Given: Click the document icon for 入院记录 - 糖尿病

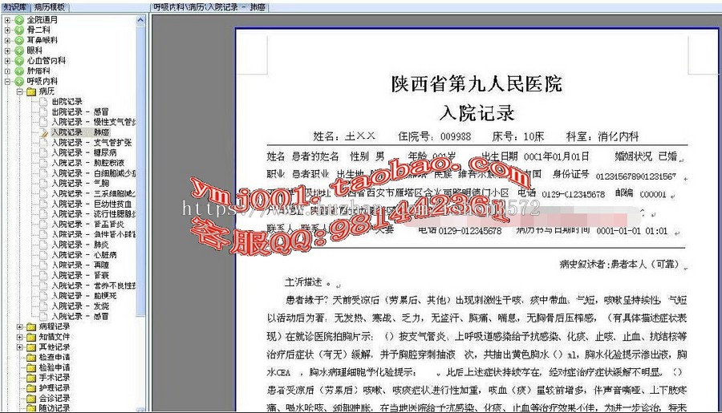Looking at the screenshot, I should [x=43, y=152].
